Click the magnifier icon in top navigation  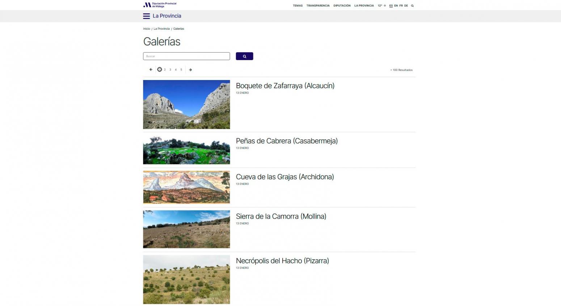[412, 6]
